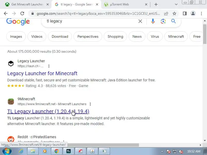Screen dimensions: 207x155
Task: Select the Virus filter chip
Action: [x=155, y=36]
